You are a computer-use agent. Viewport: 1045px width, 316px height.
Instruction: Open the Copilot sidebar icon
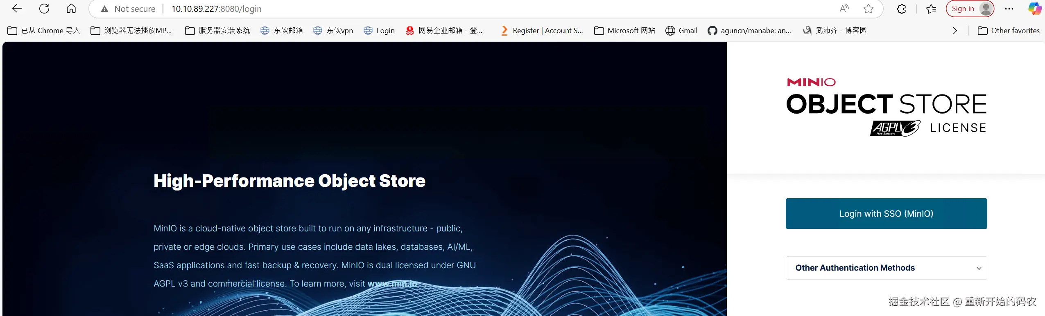[x=1035, y=9]
